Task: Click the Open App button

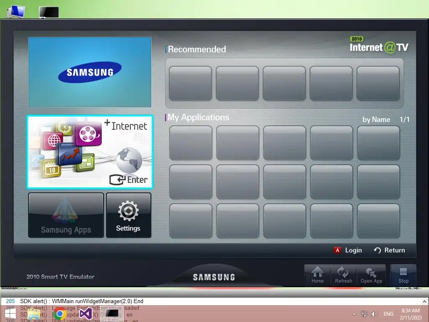Action: pyautogui.click(x=371, y=275)
